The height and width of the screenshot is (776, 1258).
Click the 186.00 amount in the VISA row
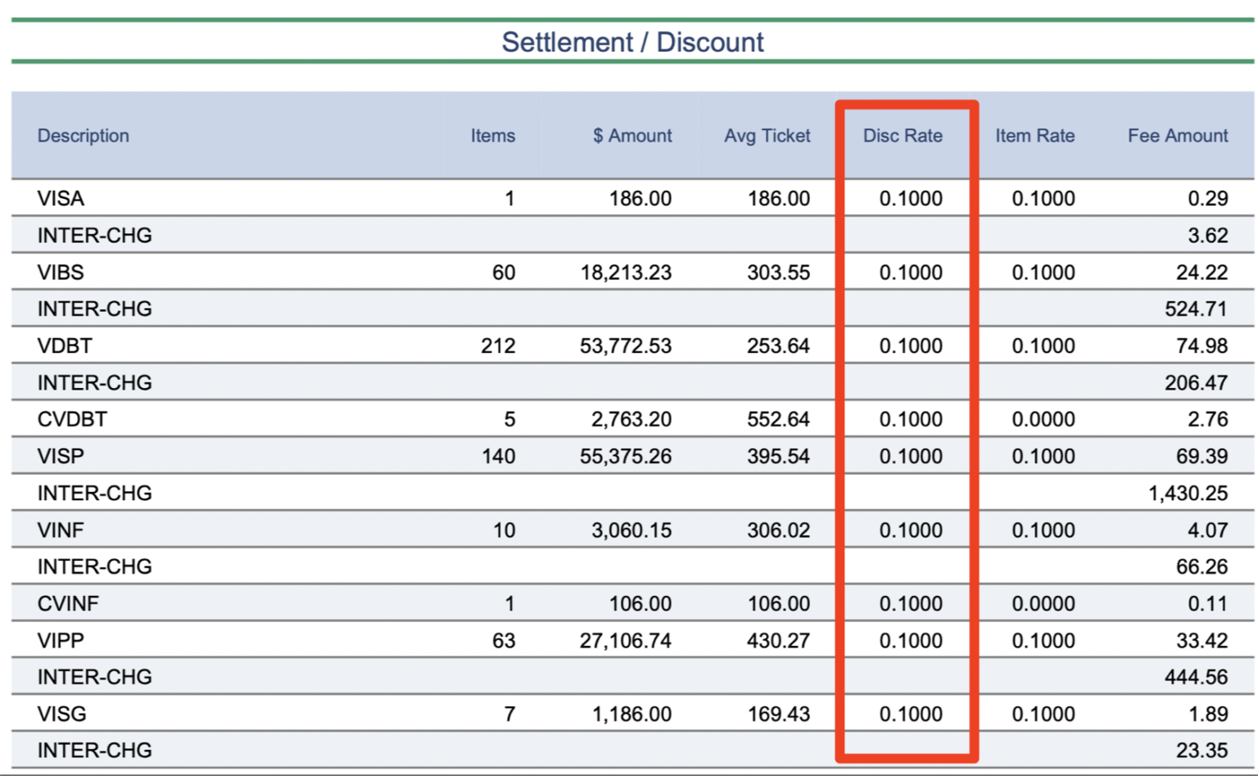click(640, 199)
